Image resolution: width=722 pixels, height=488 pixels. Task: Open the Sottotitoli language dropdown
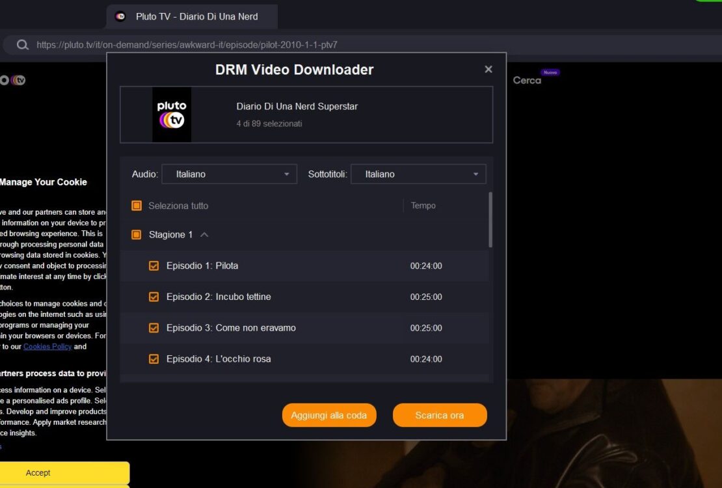pyautogui.click(x=418, y=174)
